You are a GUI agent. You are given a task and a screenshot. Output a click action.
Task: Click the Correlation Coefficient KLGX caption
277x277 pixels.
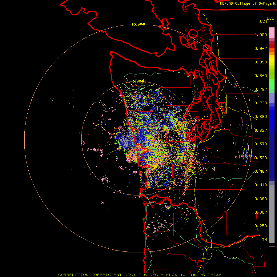tap(140, 275)
